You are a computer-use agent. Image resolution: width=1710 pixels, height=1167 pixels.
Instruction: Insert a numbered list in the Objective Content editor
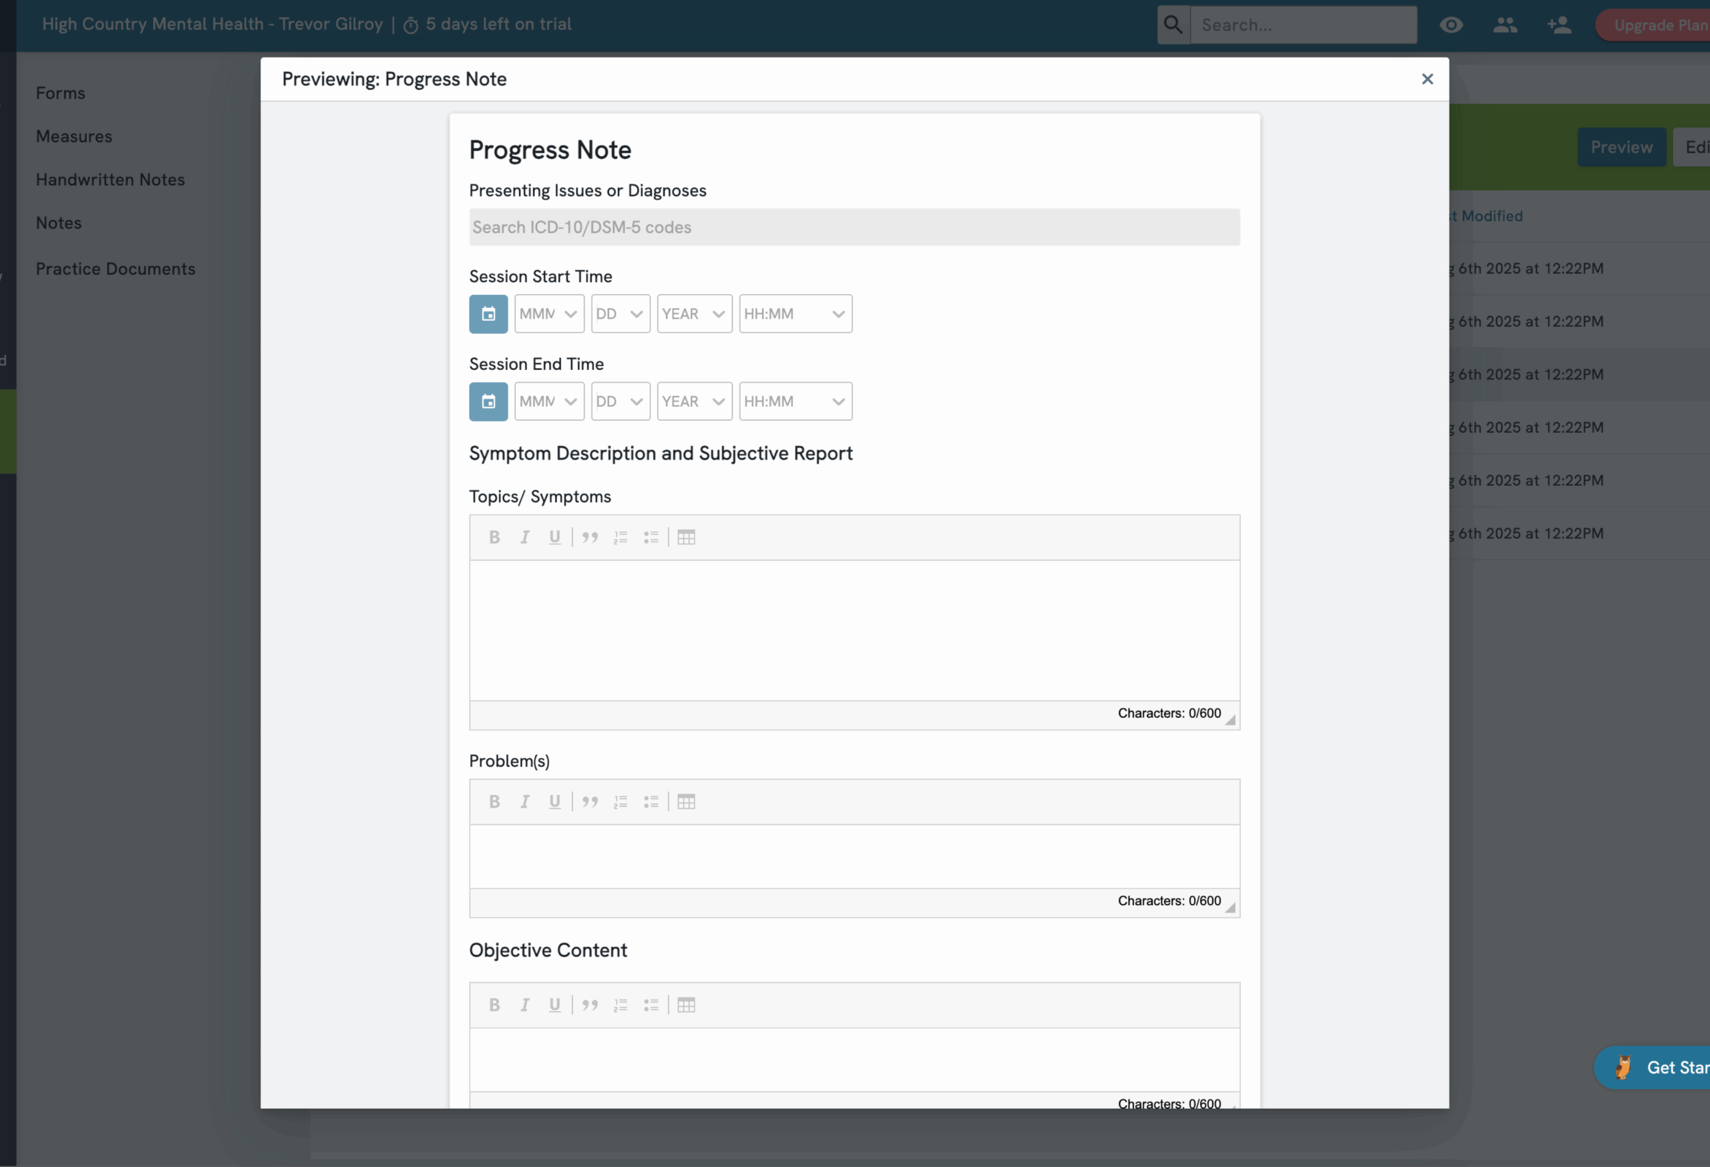621,1005
